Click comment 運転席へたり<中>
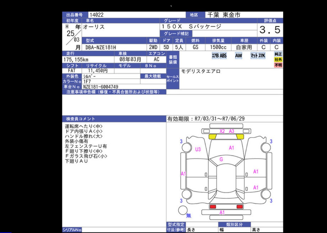The width and height of the screenshot is (327, 233). (84, 126)
